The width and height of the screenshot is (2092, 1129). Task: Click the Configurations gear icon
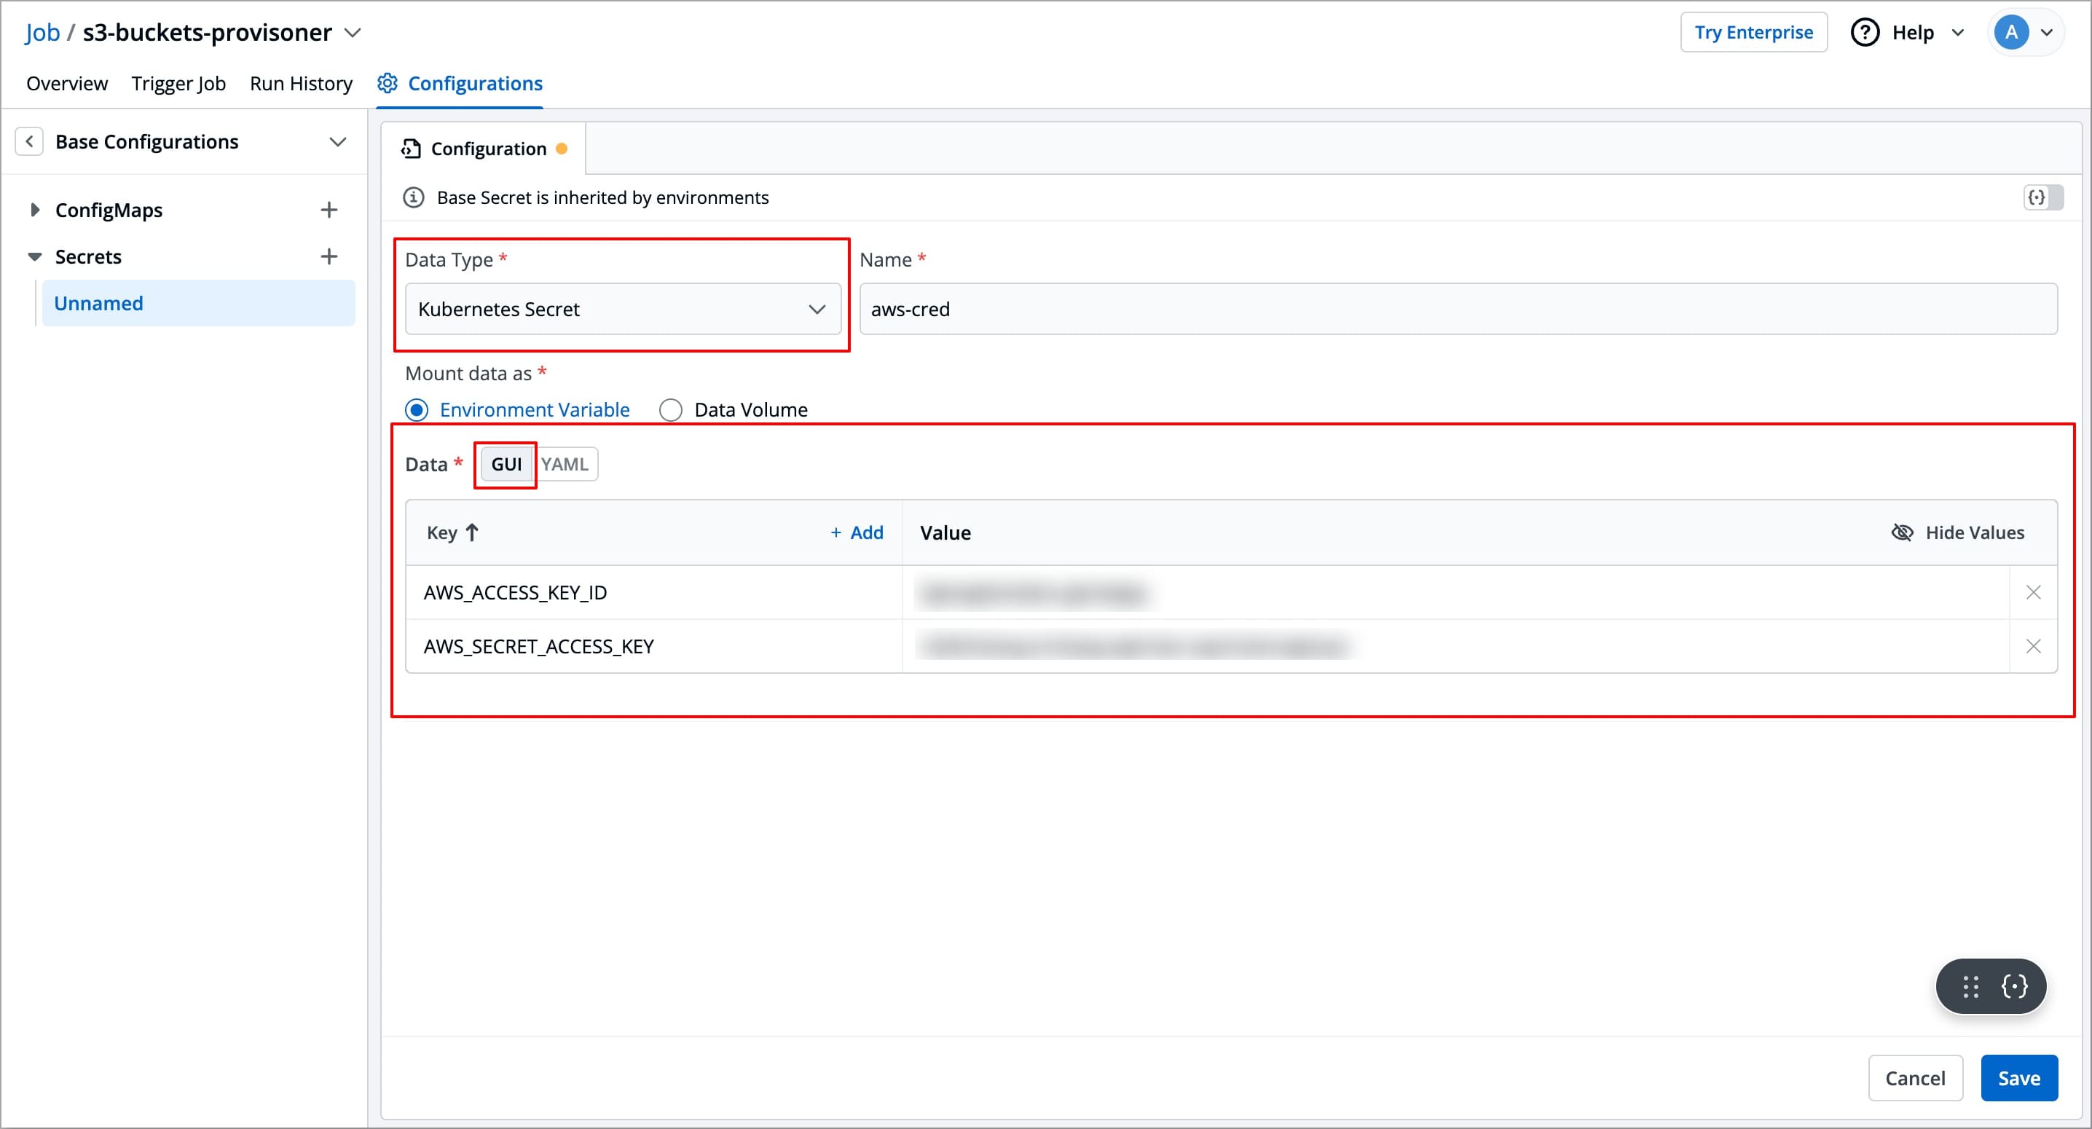click(387, 83)
